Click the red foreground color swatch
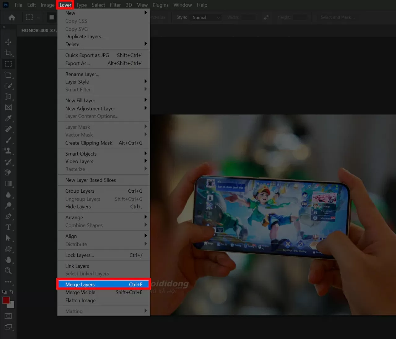This screenshot has height=339, width=396. click(6, 300)
